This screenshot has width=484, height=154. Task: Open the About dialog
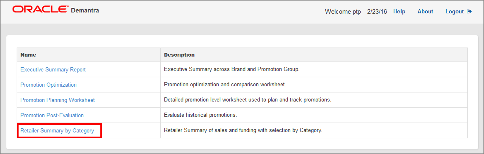tap(425, 11)
